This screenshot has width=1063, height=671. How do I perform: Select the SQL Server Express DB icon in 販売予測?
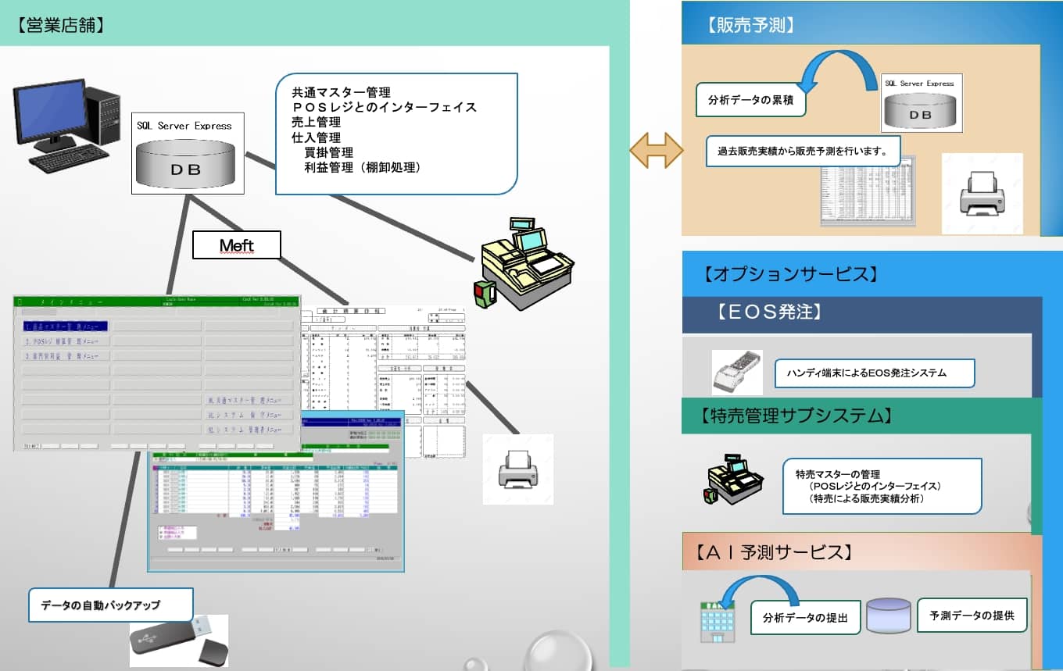(922, 103)
